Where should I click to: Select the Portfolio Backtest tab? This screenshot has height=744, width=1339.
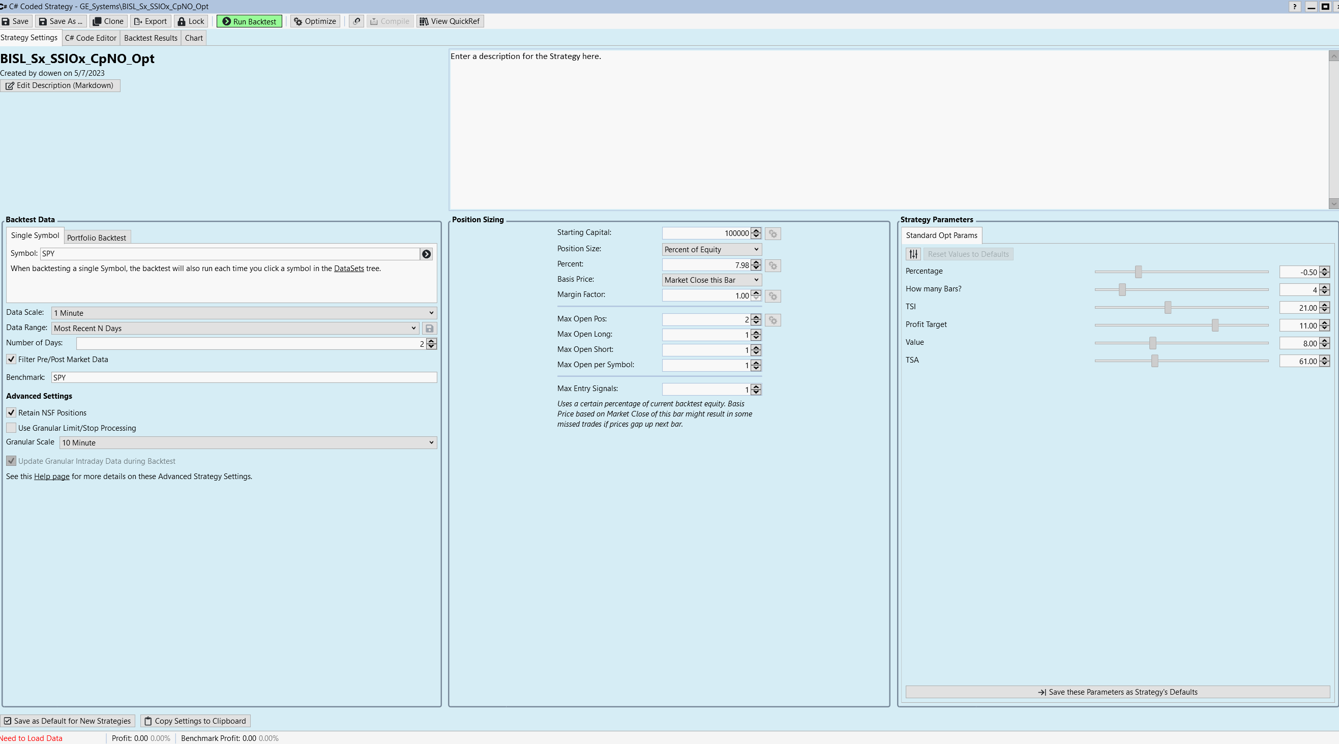tap(97, 237)
